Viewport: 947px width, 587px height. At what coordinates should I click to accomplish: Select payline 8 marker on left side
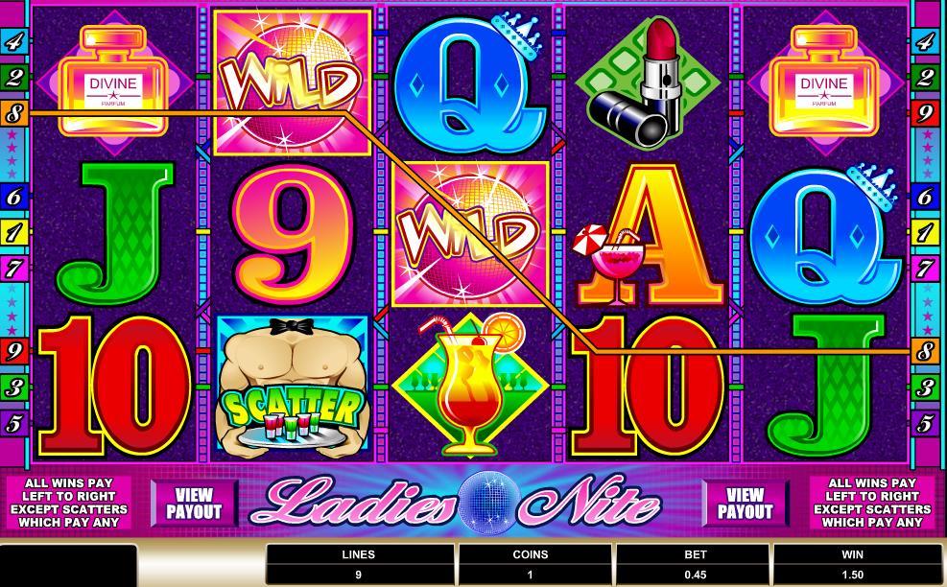click(13, 113)
